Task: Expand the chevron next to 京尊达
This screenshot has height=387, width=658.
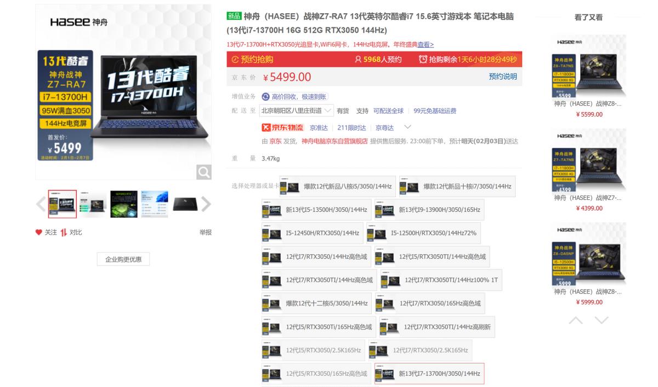Action: tap(407, 127)
